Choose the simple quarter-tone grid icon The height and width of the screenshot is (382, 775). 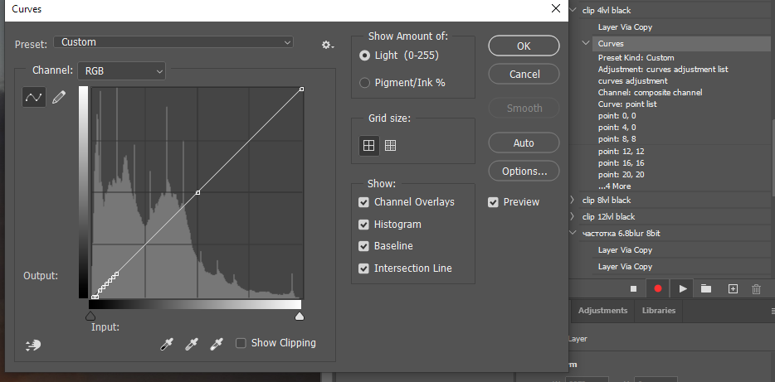[368, 146]
